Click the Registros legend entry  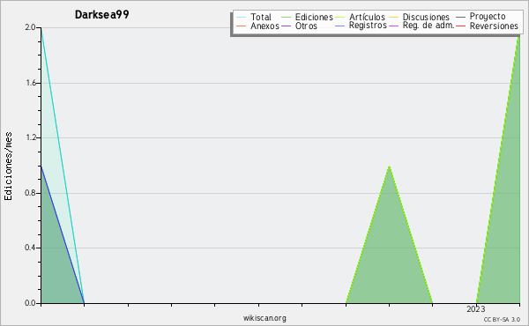(x=361, y=26)
